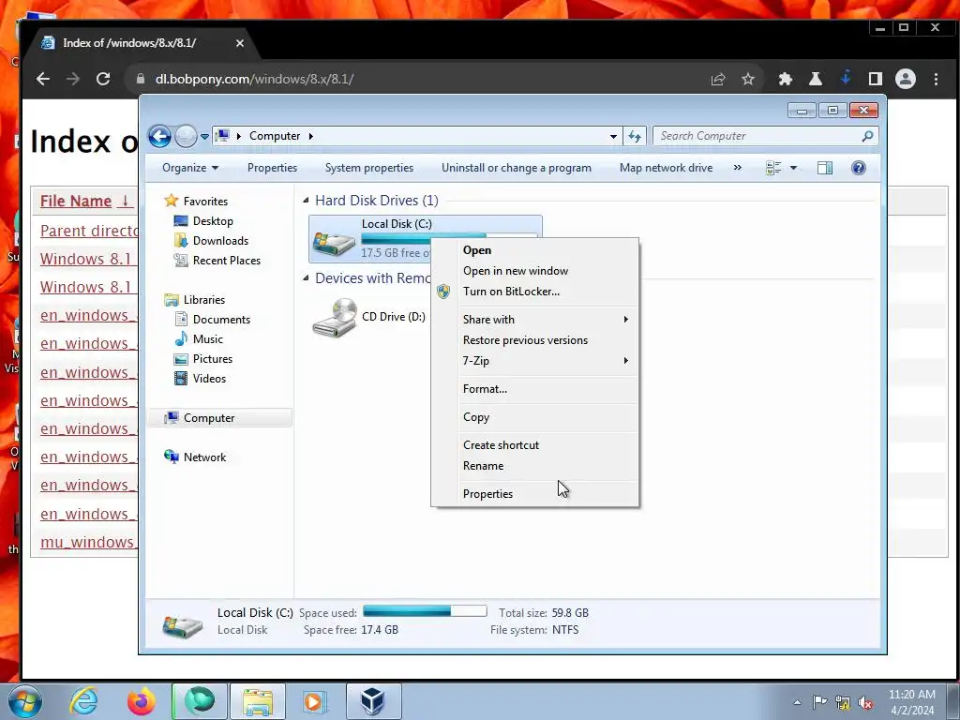Open the recent pages dropdown beside the Explorer forward arrow

(x=204, y=137)
